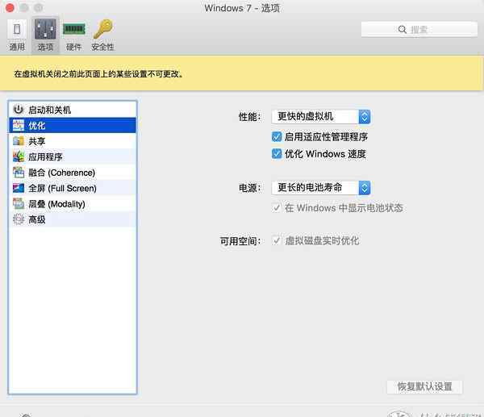Open the 安全性 (Security) key icon
The image size is (484, 417).
click(102, 29)
